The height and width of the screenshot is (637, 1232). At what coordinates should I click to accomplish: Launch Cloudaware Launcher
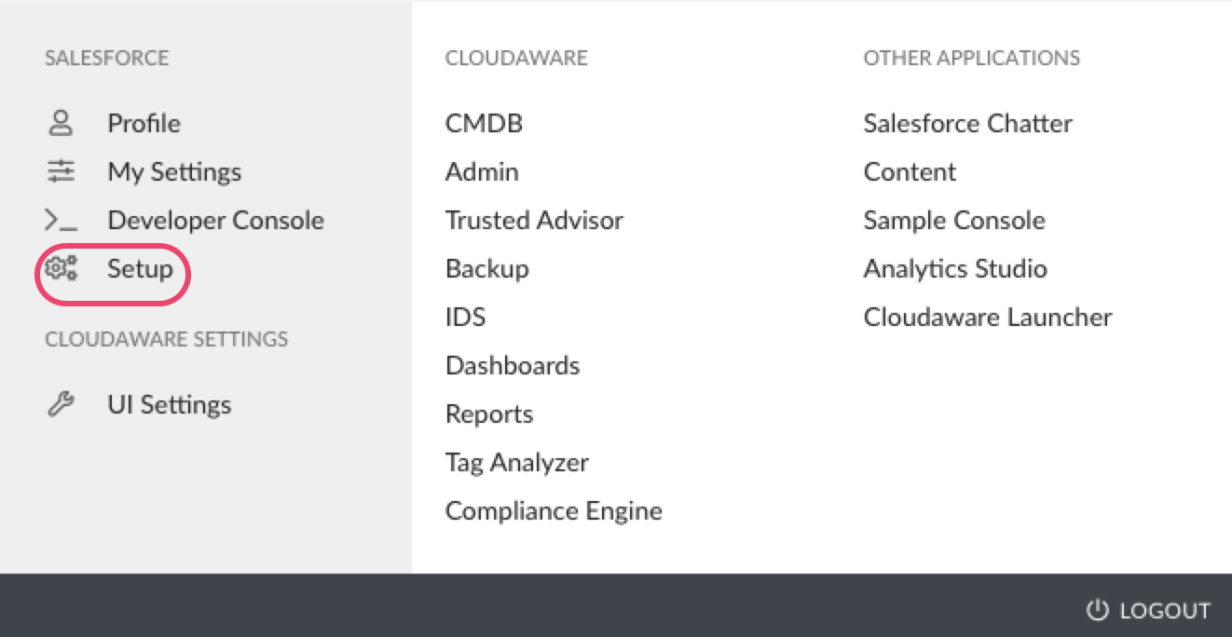[988, 317]
